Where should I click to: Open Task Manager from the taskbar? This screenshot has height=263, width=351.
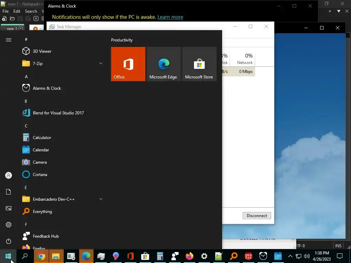(x=101, y=256)
